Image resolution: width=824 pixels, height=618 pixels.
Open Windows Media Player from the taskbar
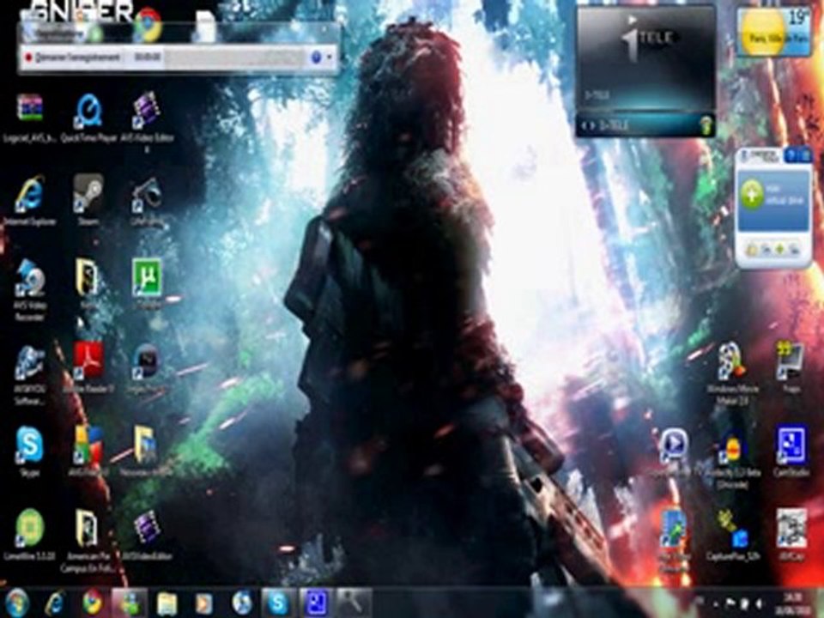(203, 603)
